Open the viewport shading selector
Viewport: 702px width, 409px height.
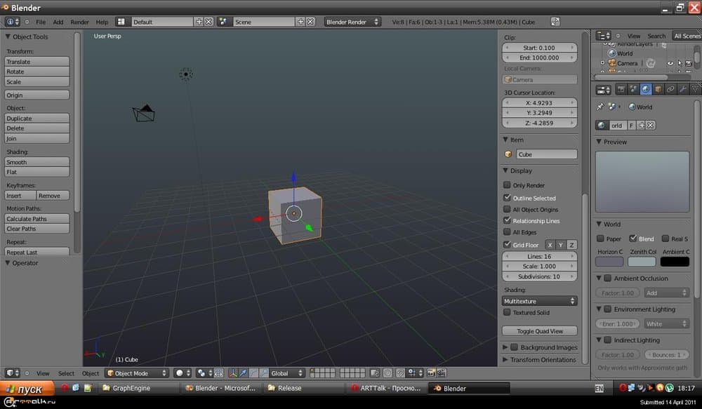183,373
